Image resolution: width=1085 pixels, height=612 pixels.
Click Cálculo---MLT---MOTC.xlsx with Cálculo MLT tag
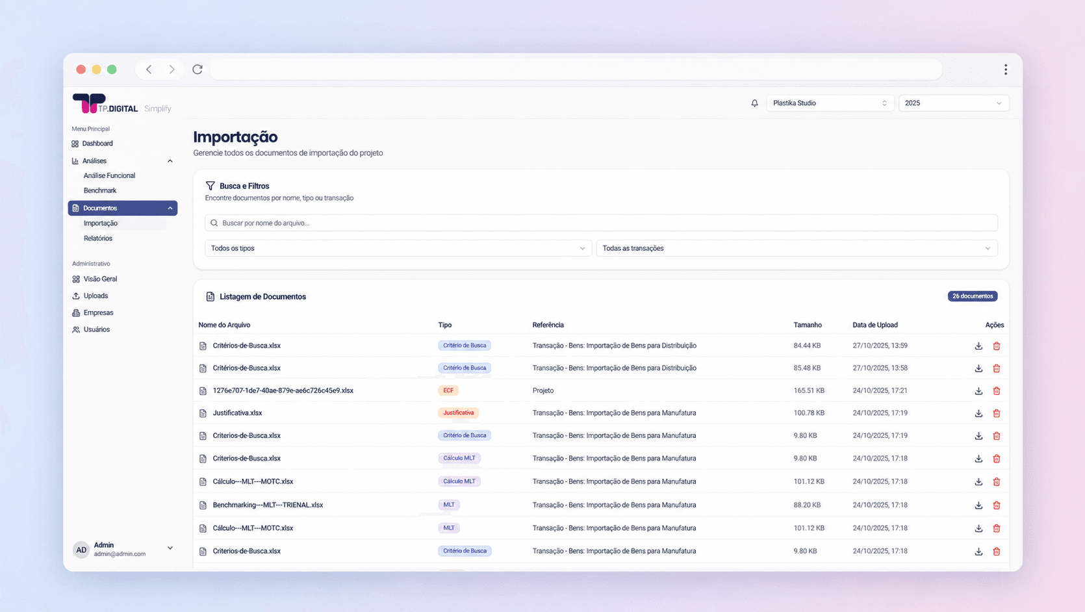253,482
